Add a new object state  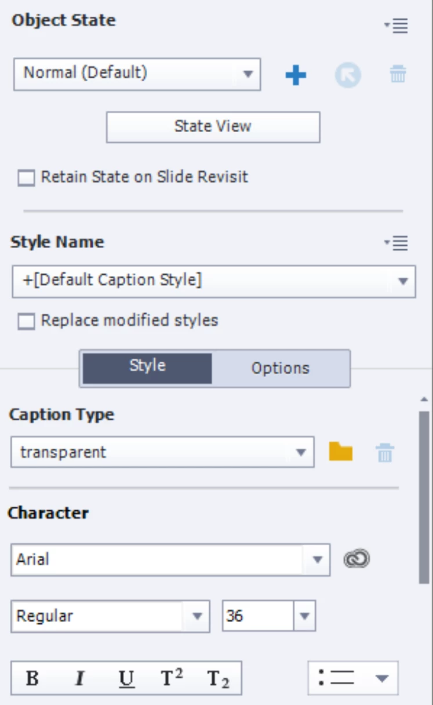pyautogui.click(x=296, y=75)
